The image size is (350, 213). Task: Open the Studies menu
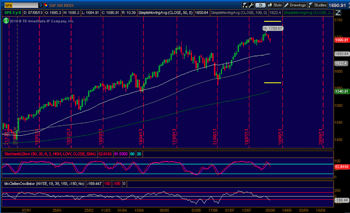[317, 5]
